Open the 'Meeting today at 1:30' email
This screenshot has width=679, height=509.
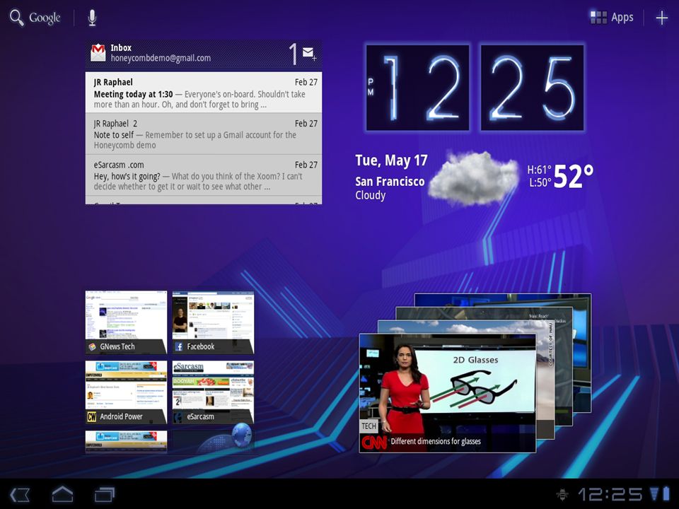click(x=204, y=92)
